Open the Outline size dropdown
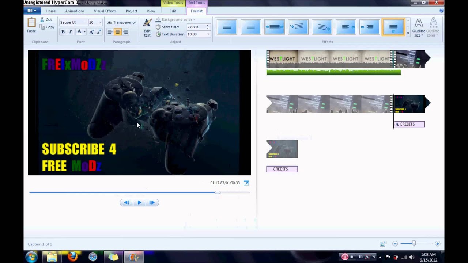Viewport: 468px width, 263px height. pyautogui.click(x=419, y=27)
